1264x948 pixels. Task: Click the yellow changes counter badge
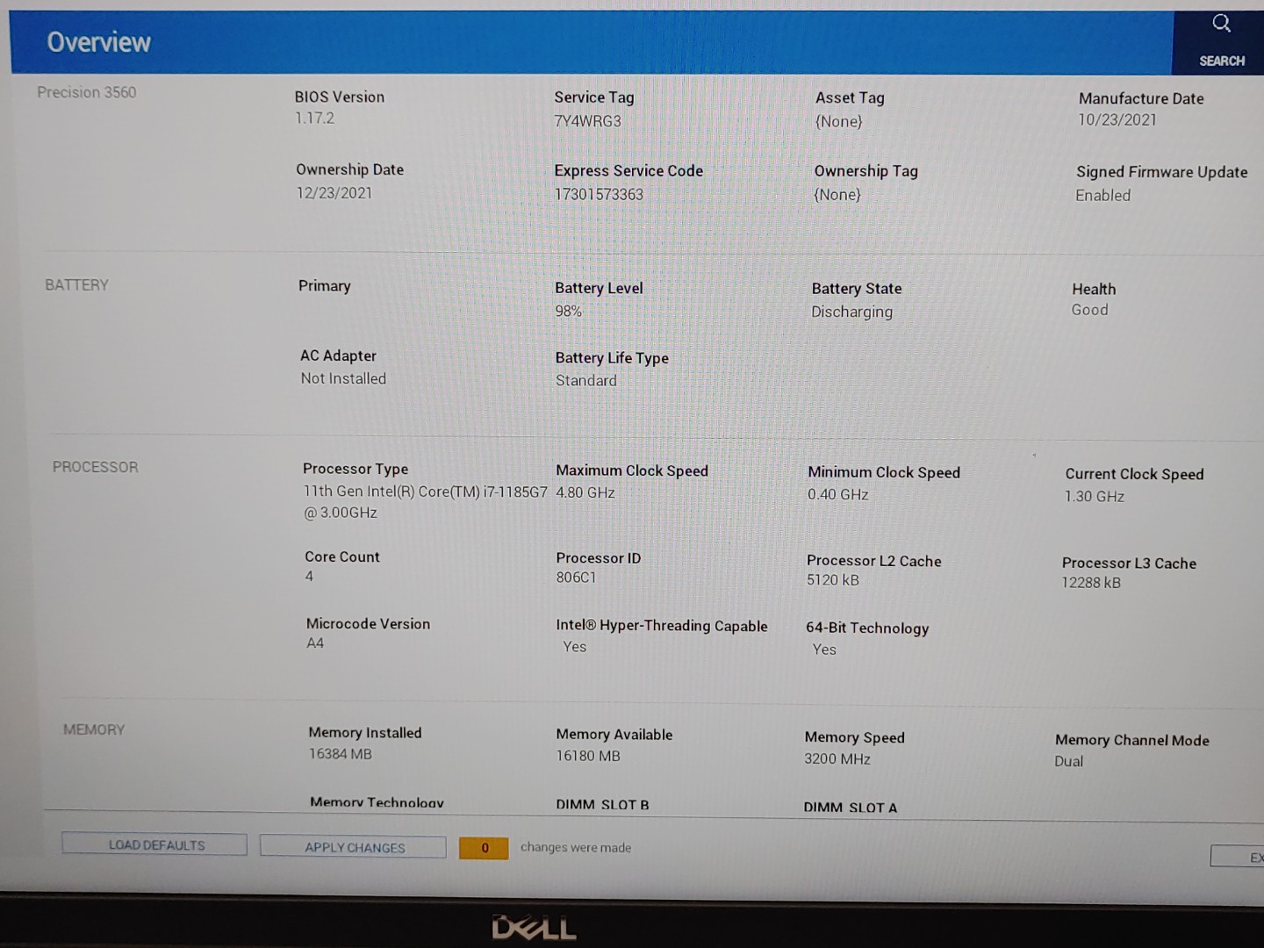(x=484, y=848)
